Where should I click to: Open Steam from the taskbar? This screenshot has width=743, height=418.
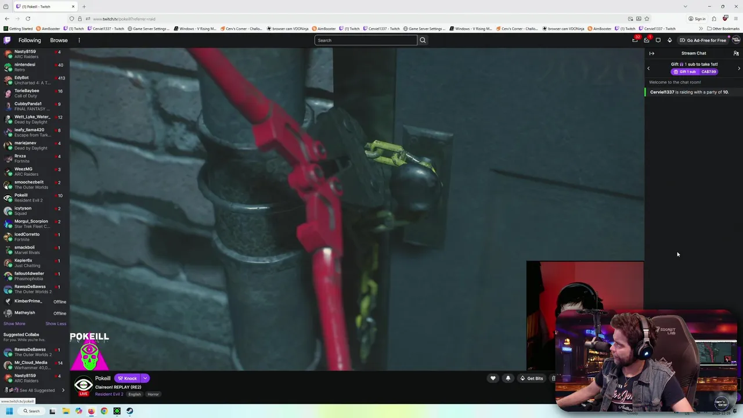[129, 411]
